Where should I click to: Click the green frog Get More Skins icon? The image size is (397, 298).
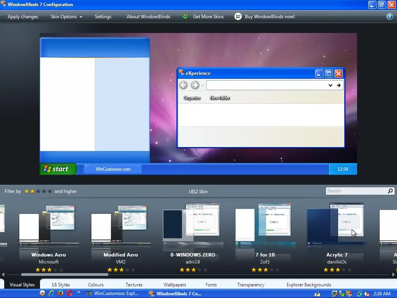click(186, 16)
